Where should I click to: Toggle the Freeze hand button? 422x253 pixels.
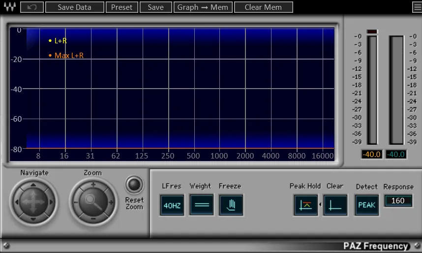231,205
